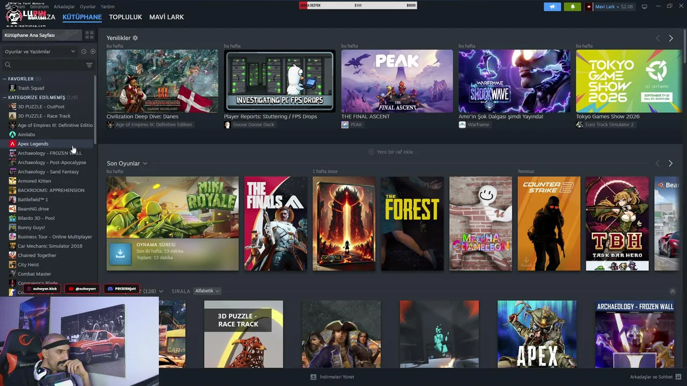The image size is (687, 386).
Task: Click the Bunny Guys! game icon
Action: (12, 227)
